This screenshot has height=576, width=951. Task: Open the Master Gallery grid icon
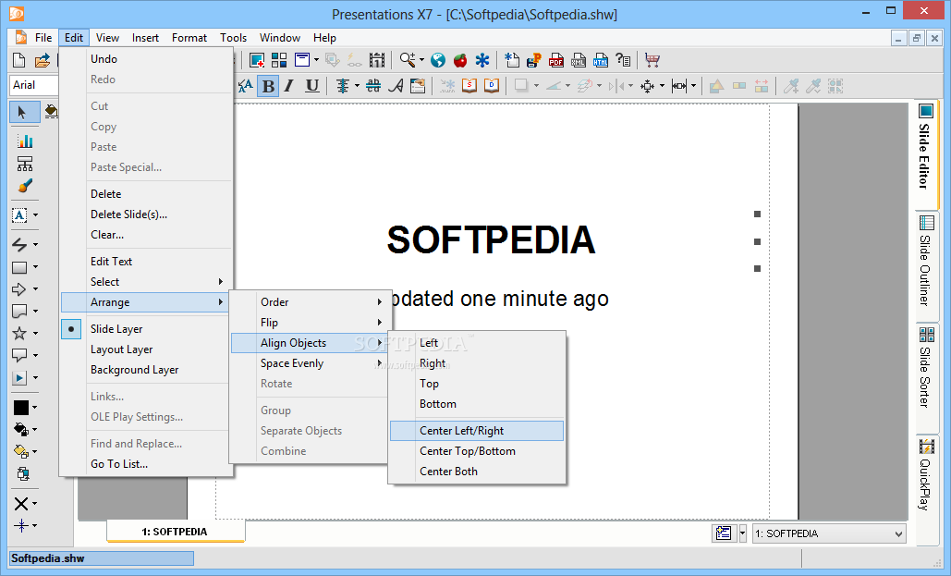tap(279, 60)
